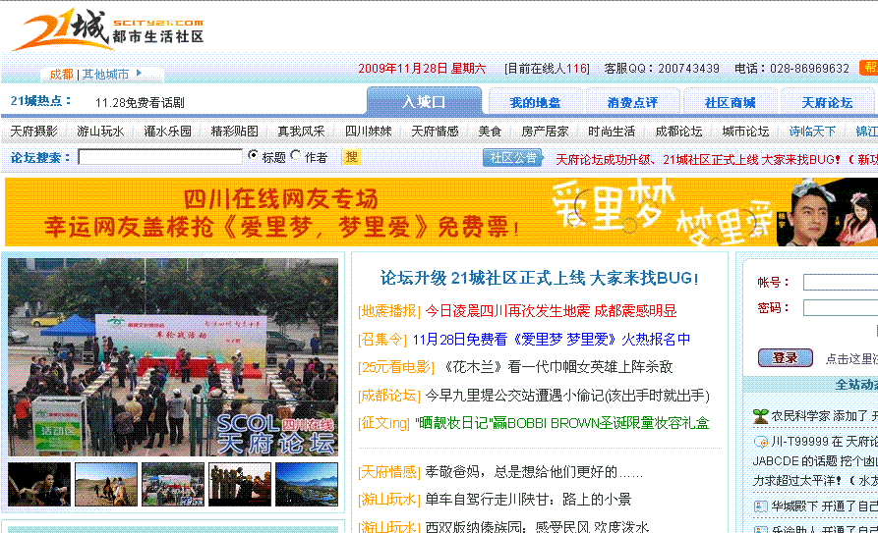The image size is (878, 533).
Task: Open 11月28日免费看《爱里梦 梦里爱》 post
Action: [551, 340]
